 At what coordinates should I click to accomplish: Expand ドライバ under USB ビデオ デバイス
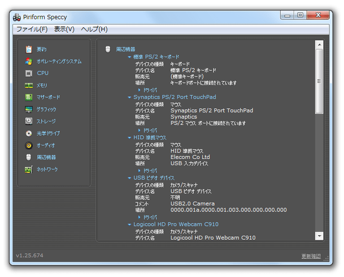140,217
